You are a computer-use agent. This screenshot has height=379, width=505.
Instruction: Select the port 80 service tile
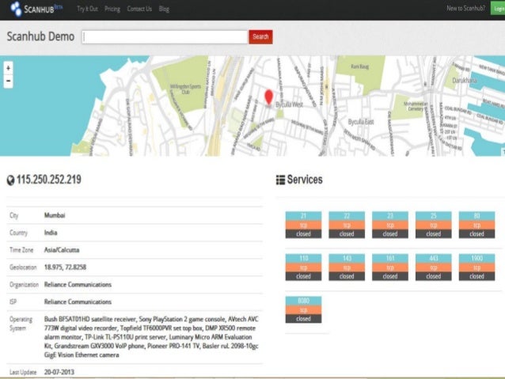[x=477, y=225]
